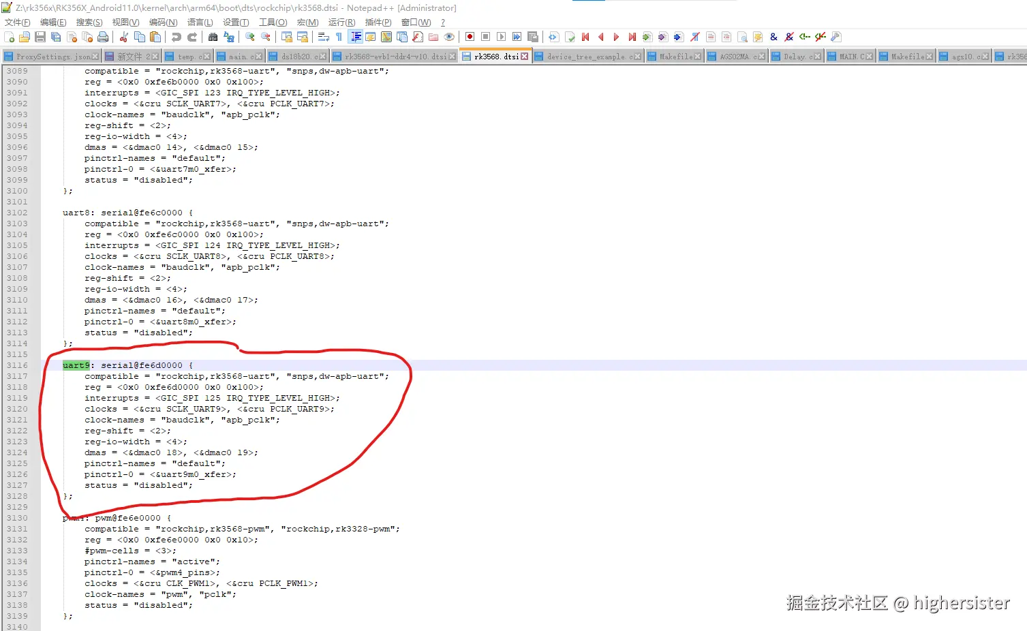
Task: Toggle synchronized vertical scrolling
Action: click(287, 37)
